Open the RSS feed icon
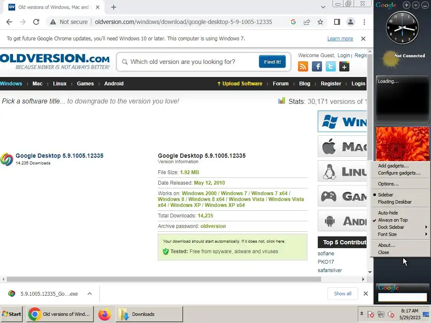Image resolution: width=431 pixels, height=323 pixels. (x=303, y=66)
